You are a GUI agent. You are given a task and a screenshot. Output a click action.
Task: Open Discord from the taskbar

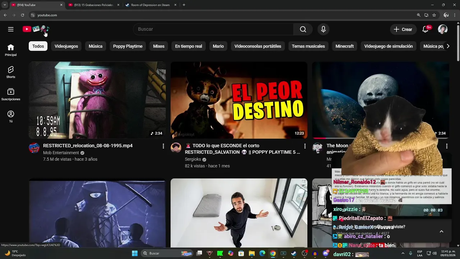326,253
